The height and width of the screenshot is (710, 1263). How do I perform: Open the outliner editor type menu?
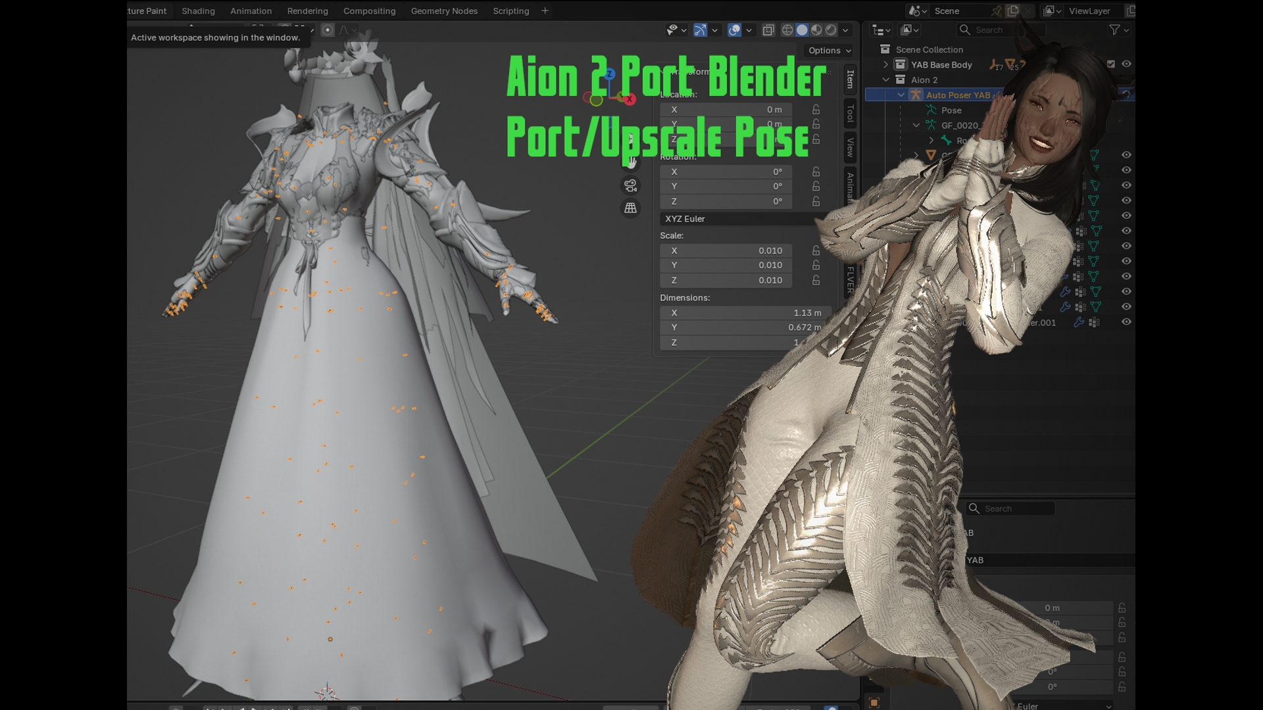(881, 30)
